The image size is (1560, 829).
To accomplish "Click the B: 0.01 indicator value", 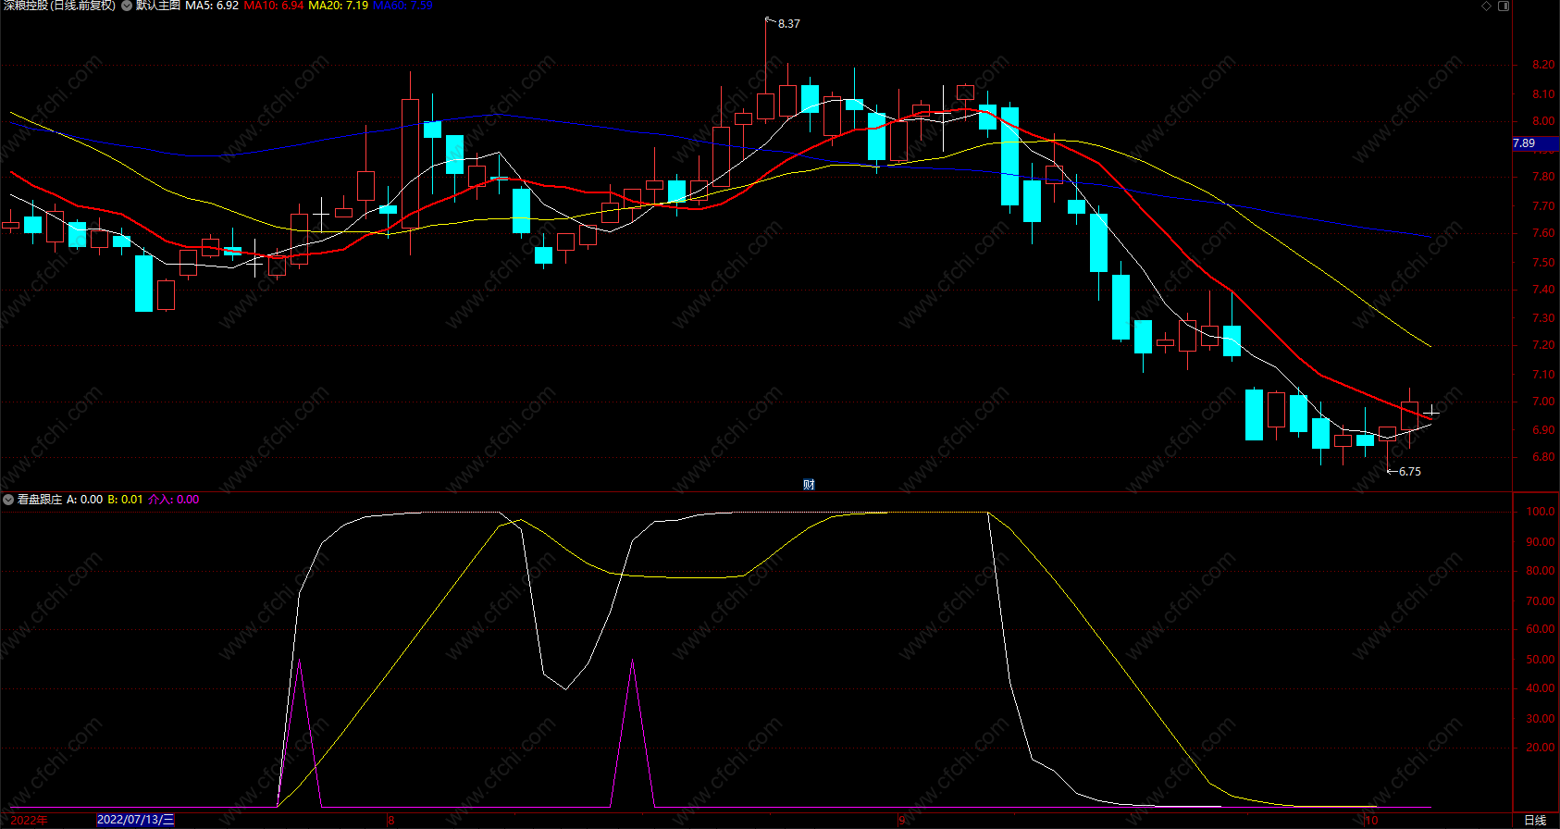I will click(126, 500).
